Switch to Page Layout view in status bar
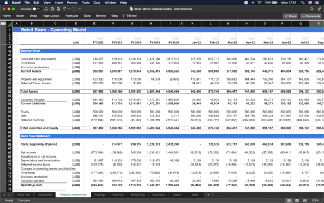The height and width of the screenshot is (203, 324). coord(297,200)
